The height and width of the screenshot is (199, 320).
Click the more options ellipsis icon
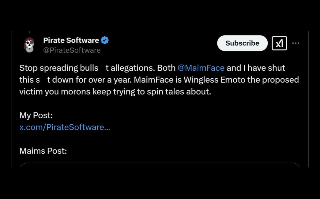click(x=296, y=43)
